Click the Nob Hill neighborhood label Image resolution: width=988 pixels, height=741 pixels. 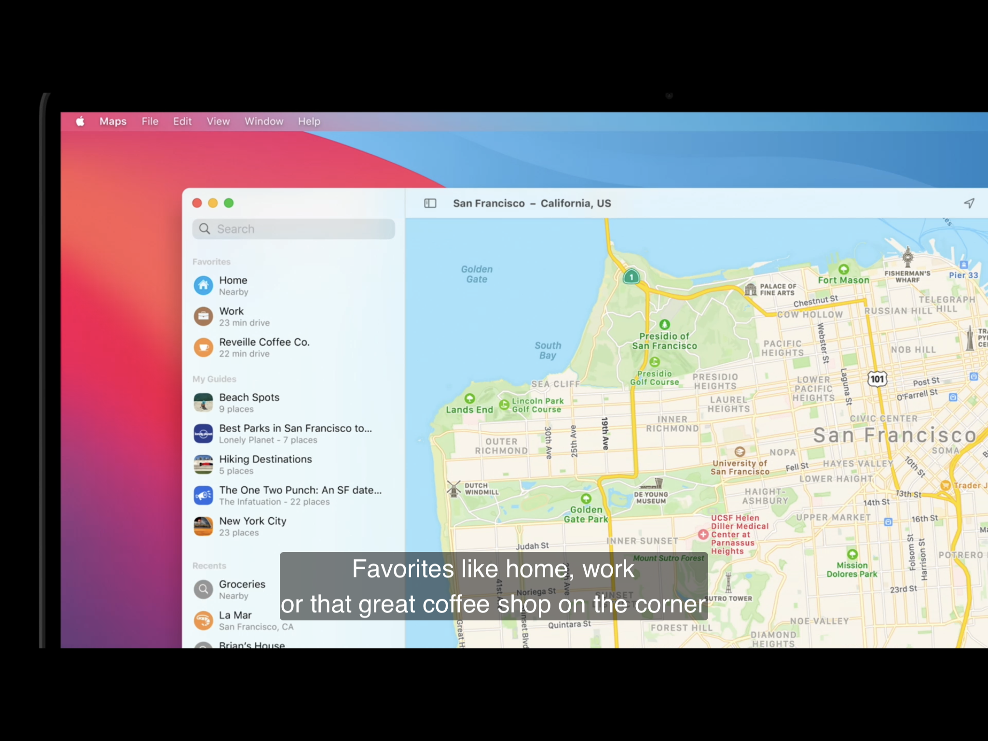(x=913, y=350)
